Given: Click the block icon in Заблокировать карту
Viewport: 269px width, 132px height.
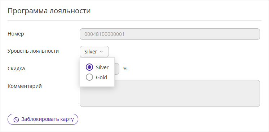Looking at the screenshot, I should (x=16, y=119).
